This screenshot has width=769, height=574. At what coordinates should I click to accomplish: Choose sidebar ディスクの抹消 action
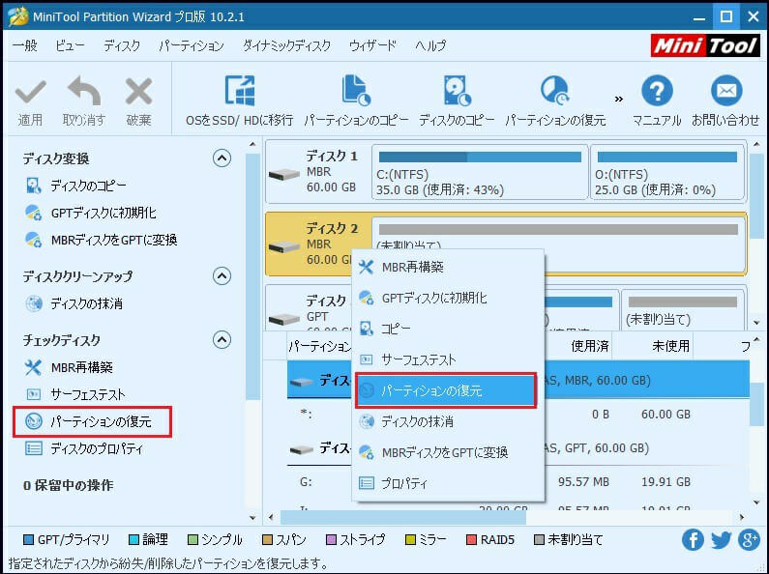click(x=74, y=303)
